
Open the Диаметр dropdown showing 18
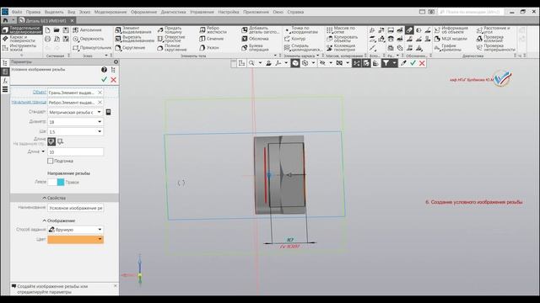(x=100, y=121)
